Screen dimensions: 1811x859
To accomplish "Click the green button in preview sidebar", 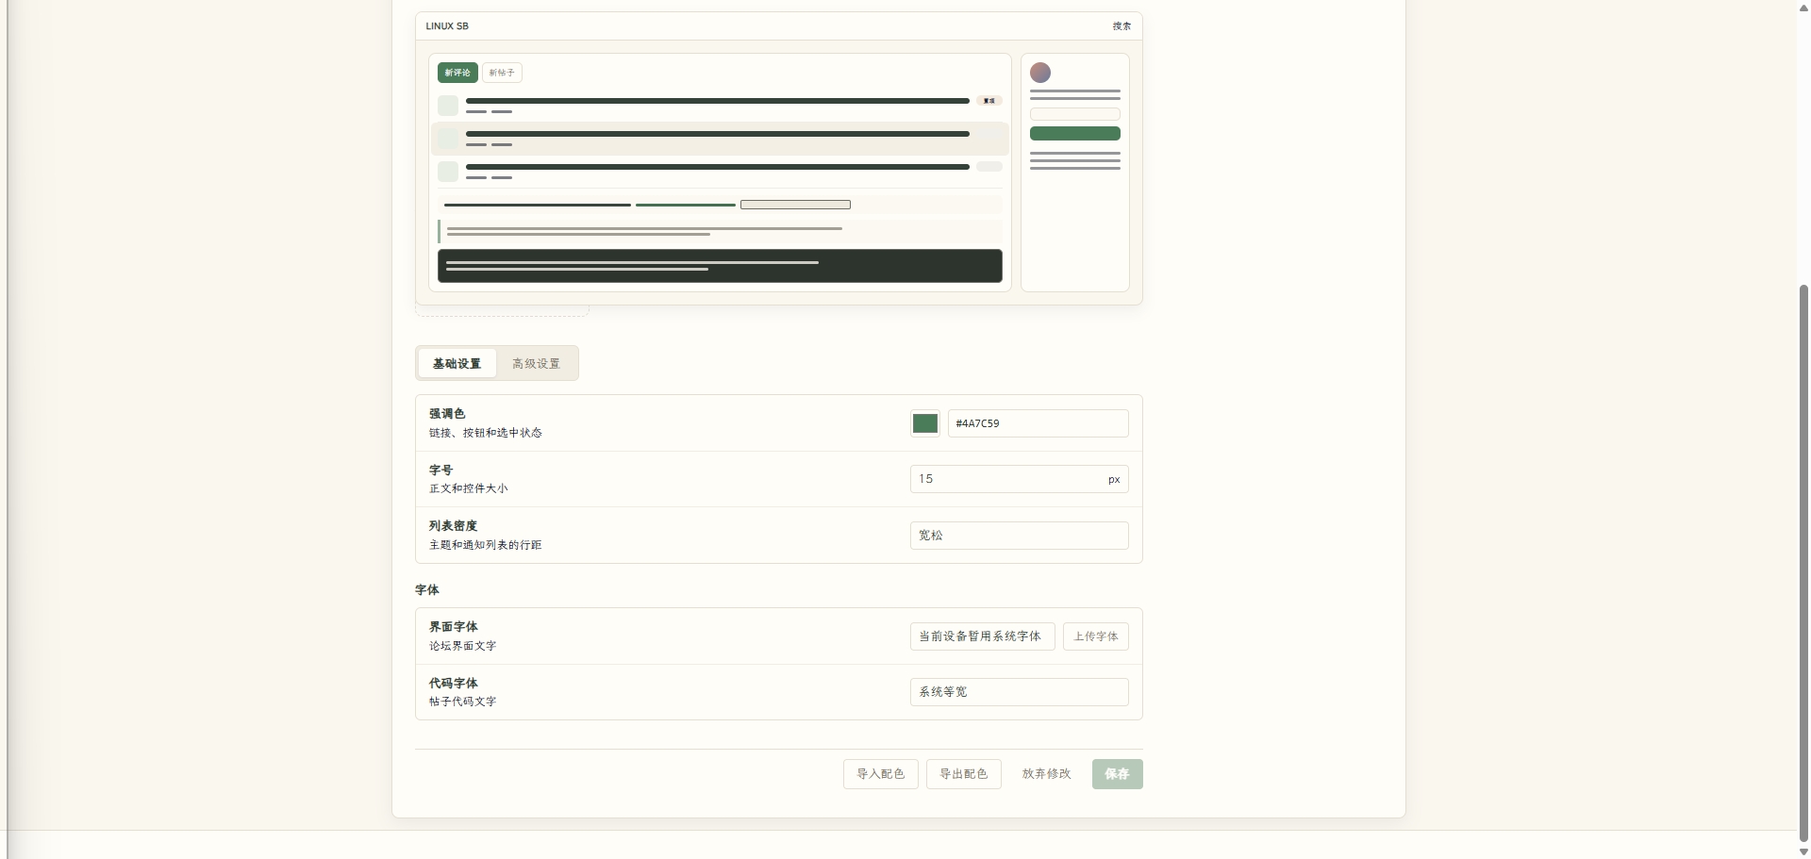I will [x=1075, y=134].
